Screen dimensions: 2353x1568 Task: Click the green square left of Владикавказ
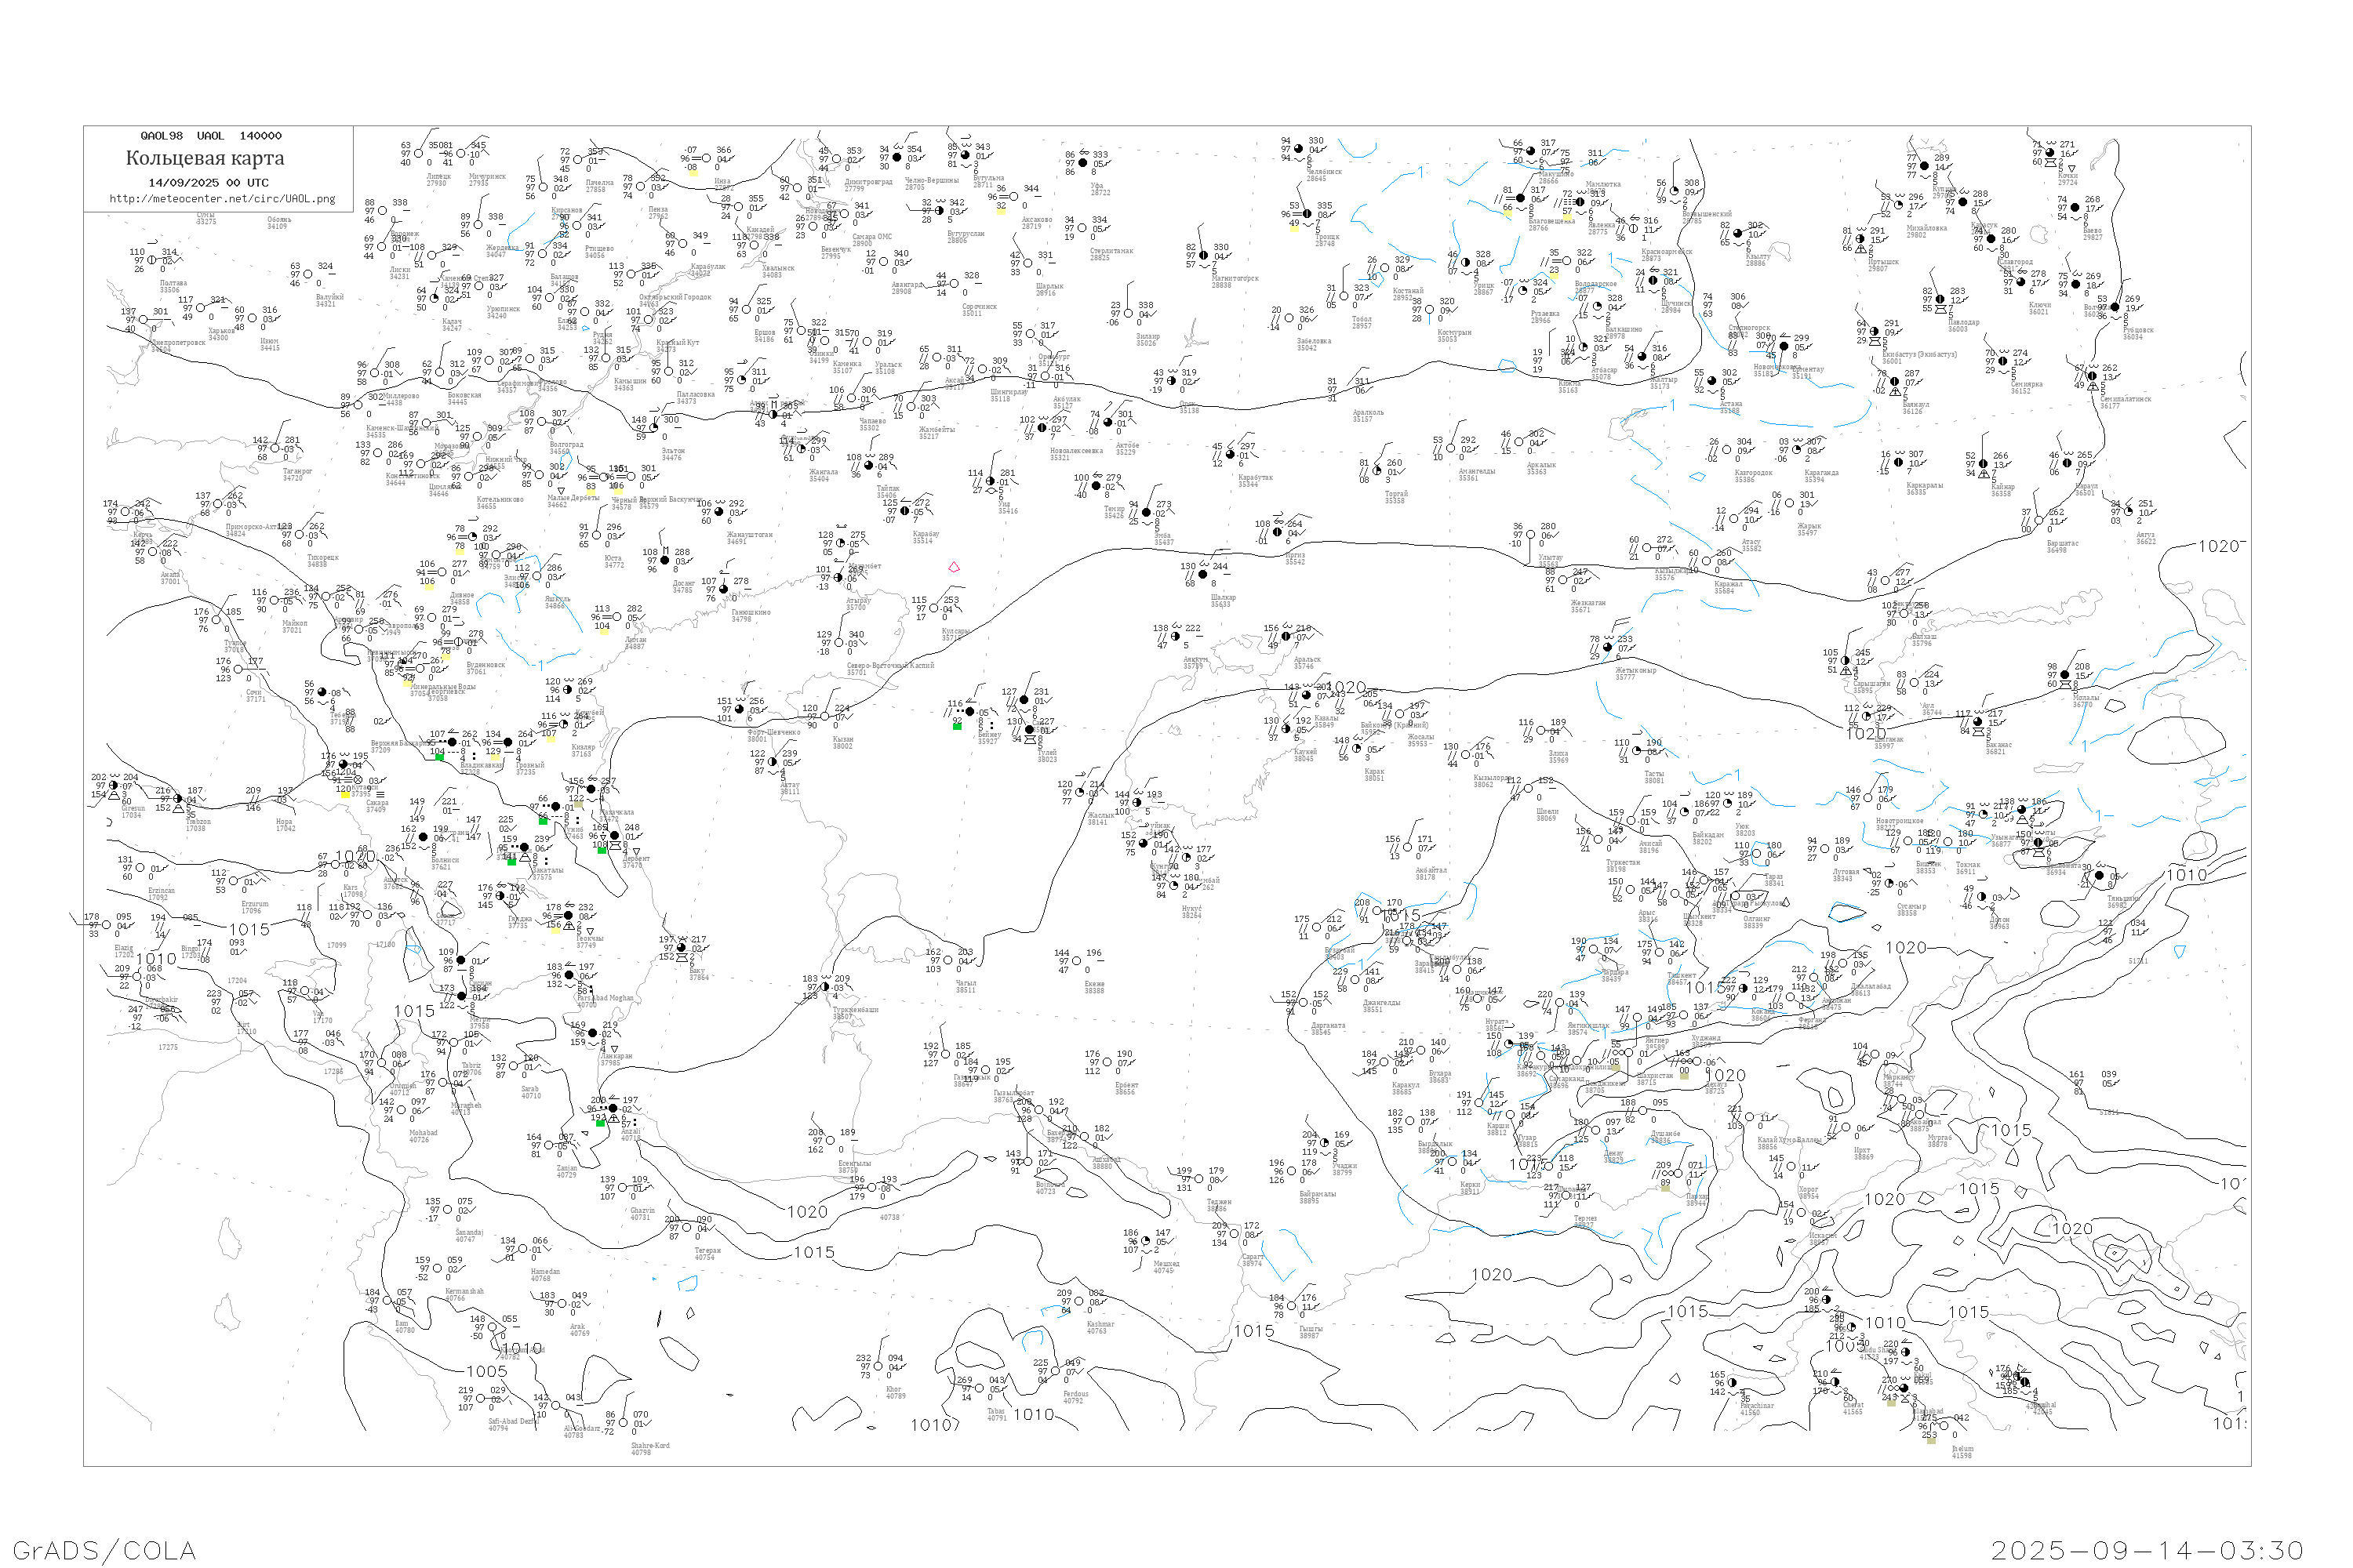click(x=440, y=758)
